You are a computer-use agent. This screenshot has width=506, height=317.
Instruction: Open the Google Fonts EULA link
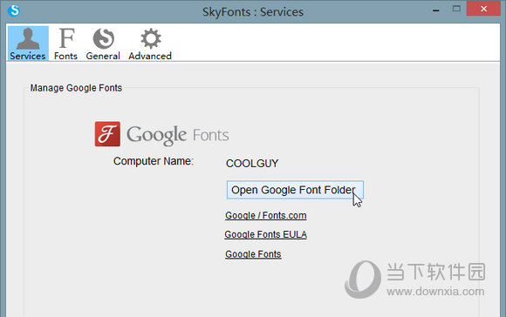point(265,234)
